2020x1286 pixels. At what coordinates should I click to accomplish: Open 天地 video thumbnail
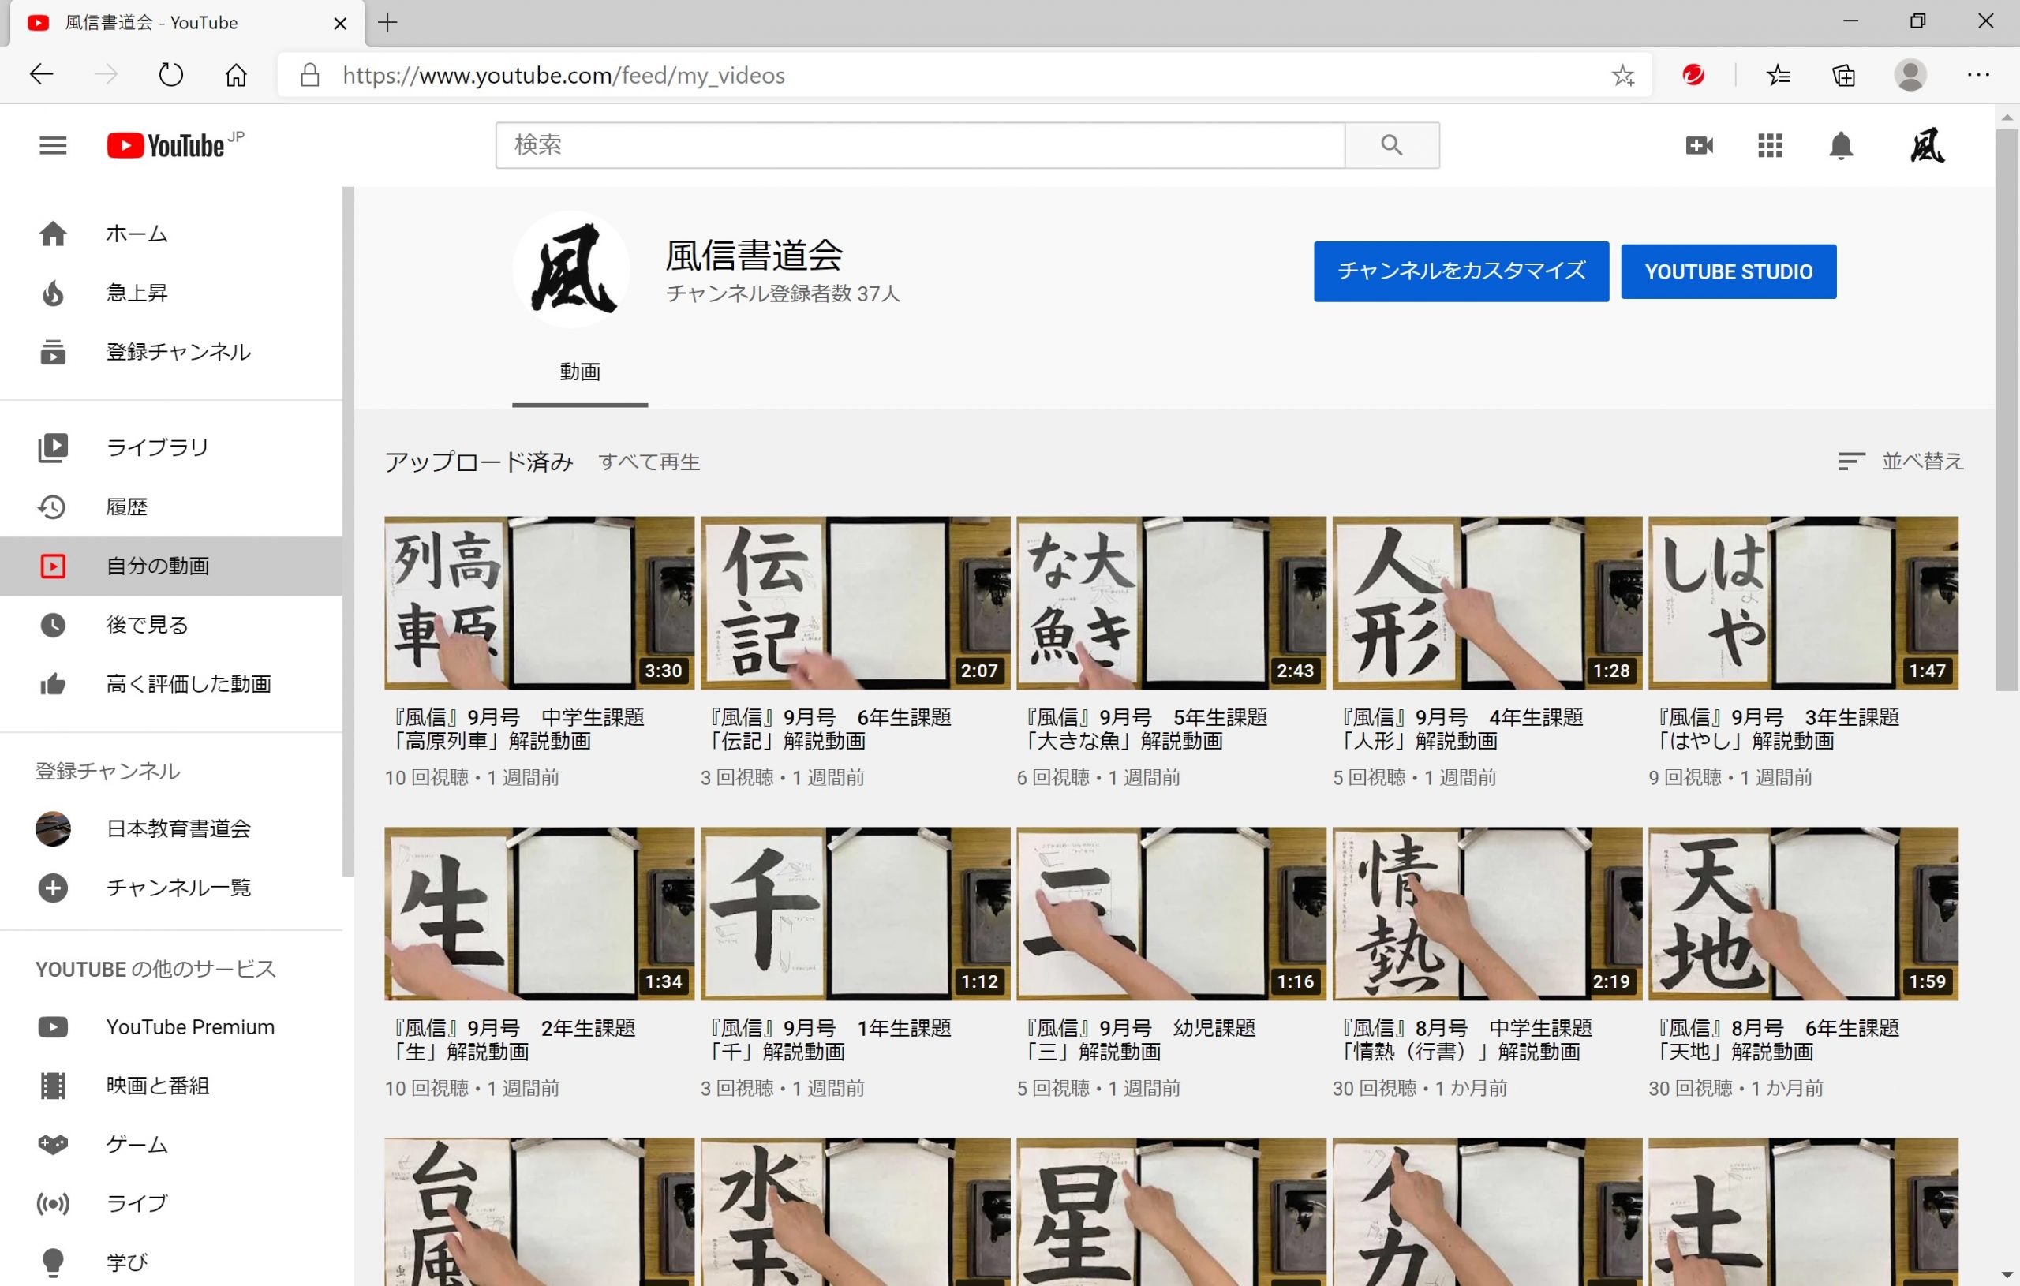(1804, 914)
